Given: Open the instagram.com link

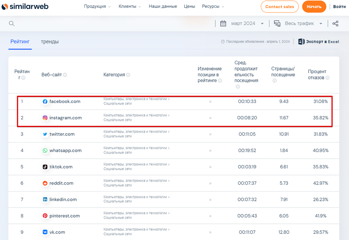Looking at the screenshot, I should (x=66, y=118).
